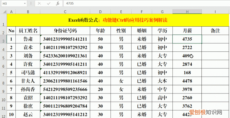Click the formula bar field showing 4735
The image size is (230, 118).
click(x=146, y=3)
